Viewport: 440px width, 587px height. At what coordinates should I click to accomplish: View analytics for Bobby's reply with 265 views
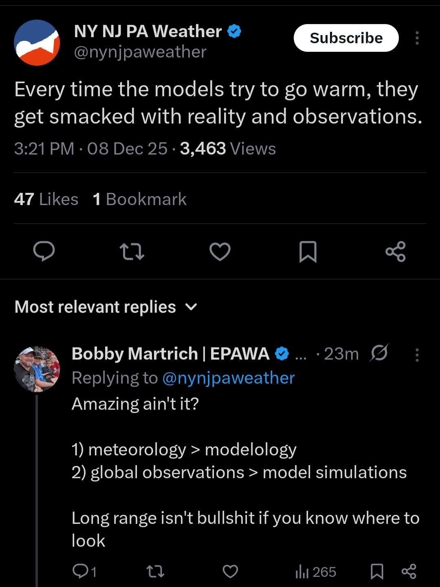[316, 572]
